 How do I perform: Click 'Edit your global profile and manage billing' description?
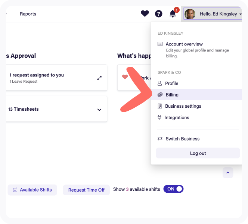point(197,53)
